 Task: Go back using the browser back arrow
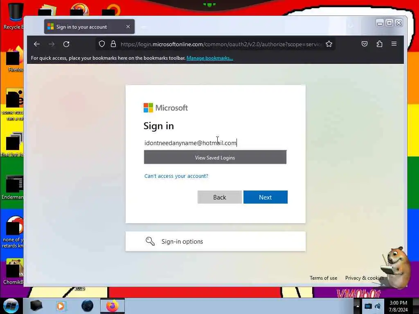(x=37, y=44)
